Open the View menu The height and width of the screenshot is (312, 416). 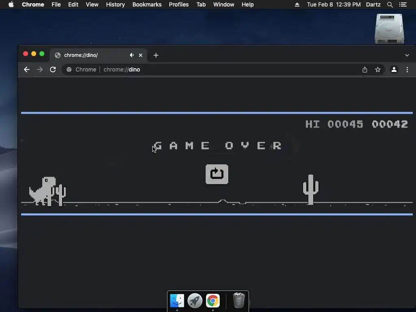92,4
